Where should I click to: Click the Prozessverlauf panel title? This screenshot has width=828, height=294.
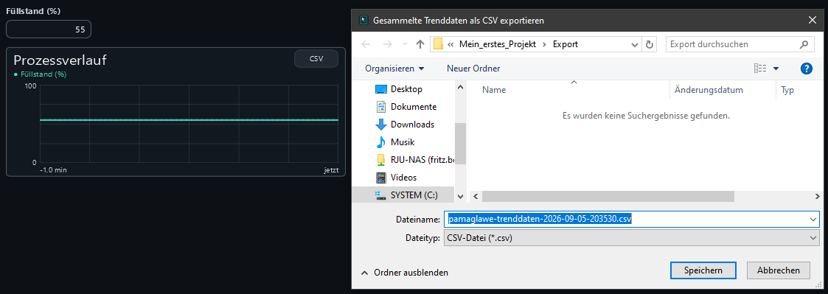(60, 60)
